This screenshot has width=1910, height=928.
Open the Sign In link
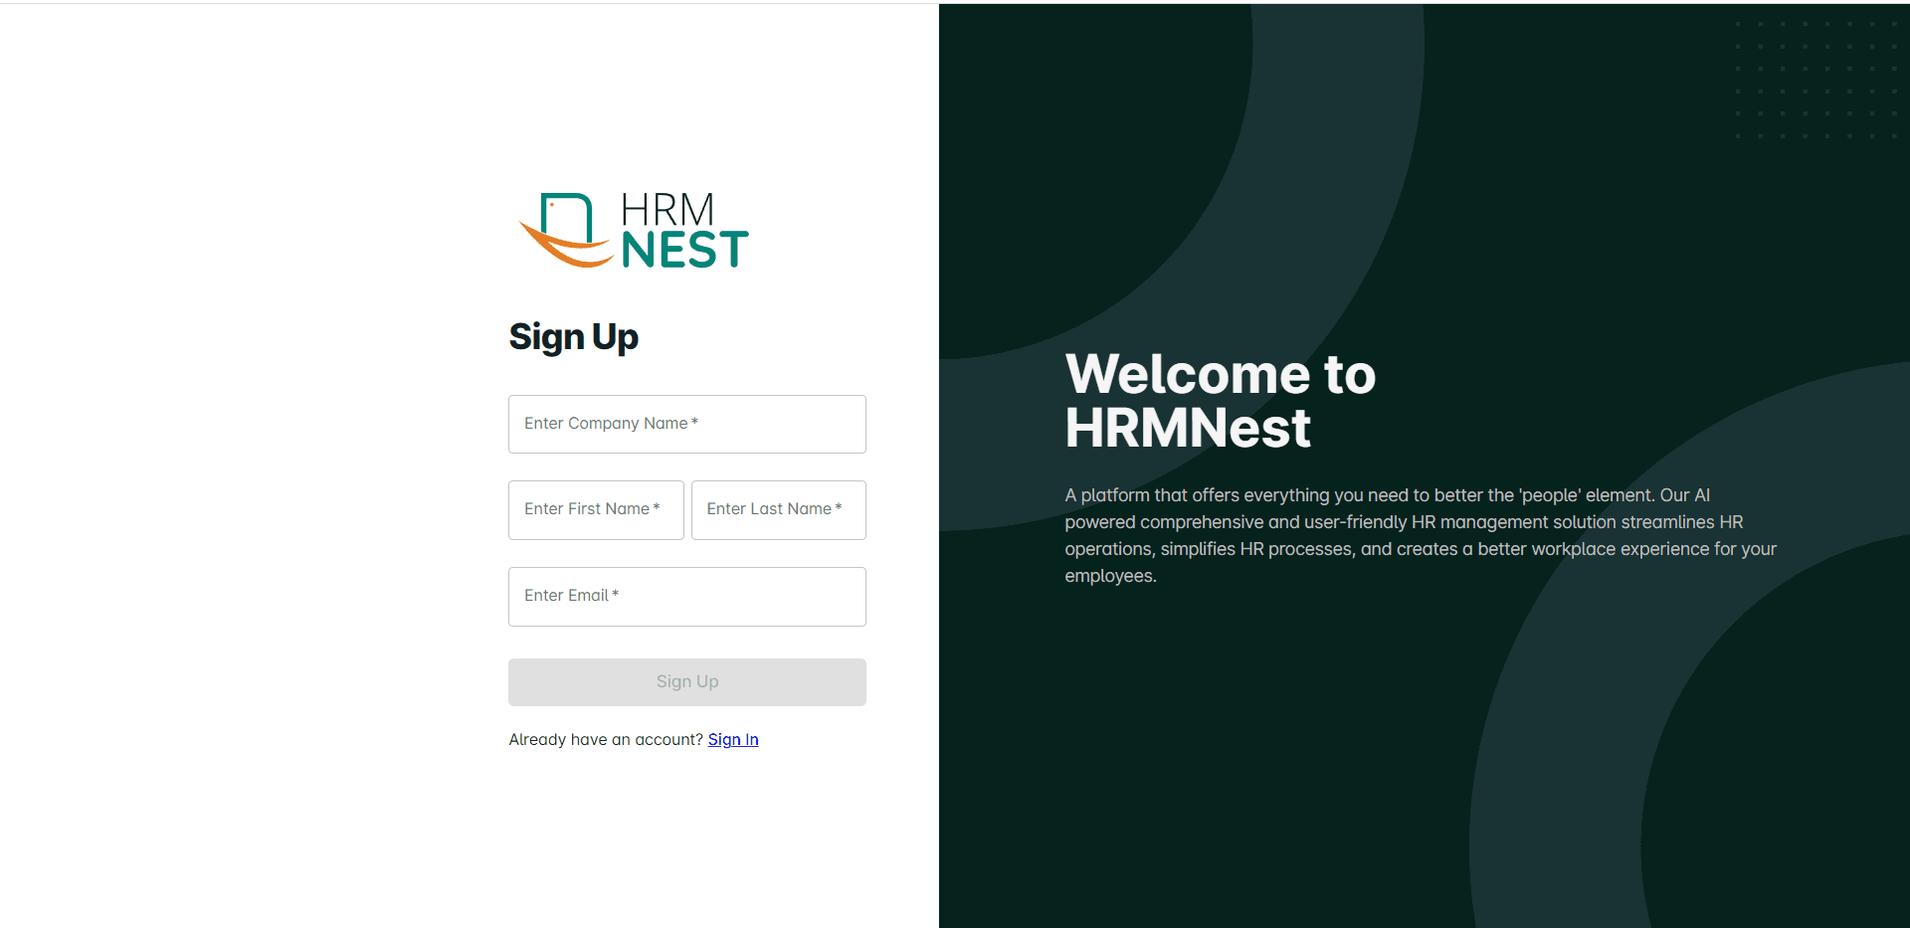pyautogui.click(x=732, y=739)
